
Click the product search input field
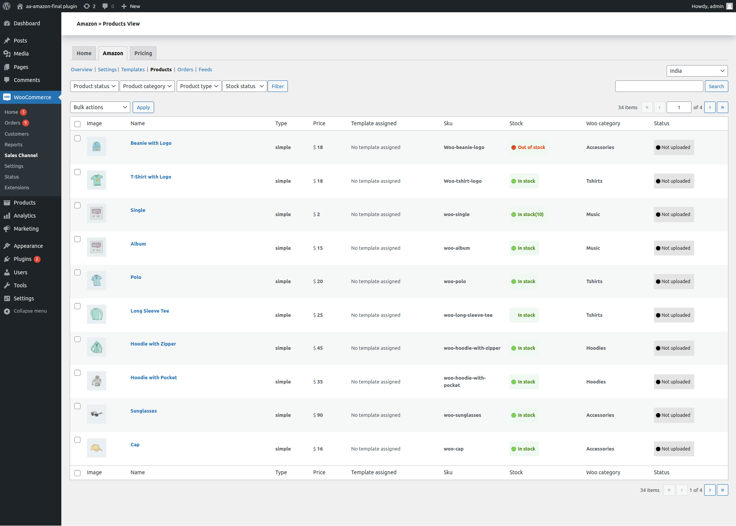click(x=659, y=86)
